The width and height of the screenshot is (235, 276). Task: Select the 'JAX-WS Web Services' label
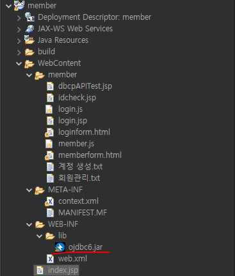click(75, 29)
